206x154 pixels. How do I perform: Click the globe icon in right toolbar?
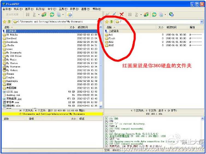(x=172, y=14)
